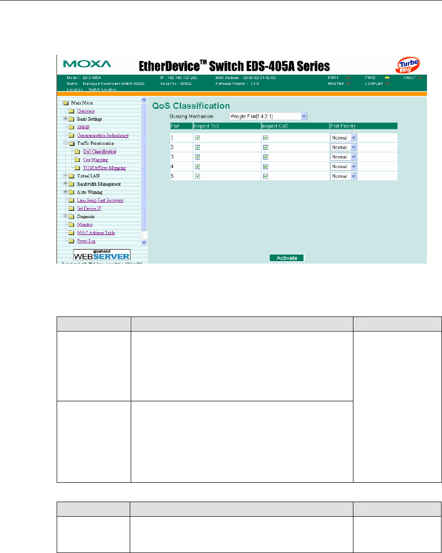The width and height of the screenshot is (442, 553).
Task: Toggle Inspect CoS checkbox for port 4
Action: pos(266,166)
